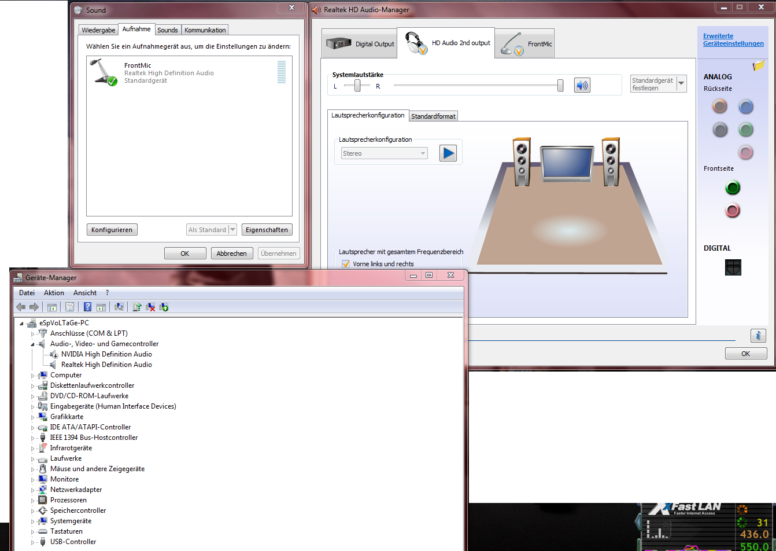Open the ? help menu in Geräte-Manager
This screenshot has width=776, height=551.
coord(107,293)
